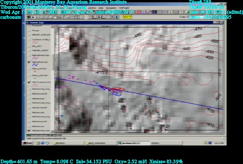Uncheck the Mahukona shapefile theme with blue line

28,62
